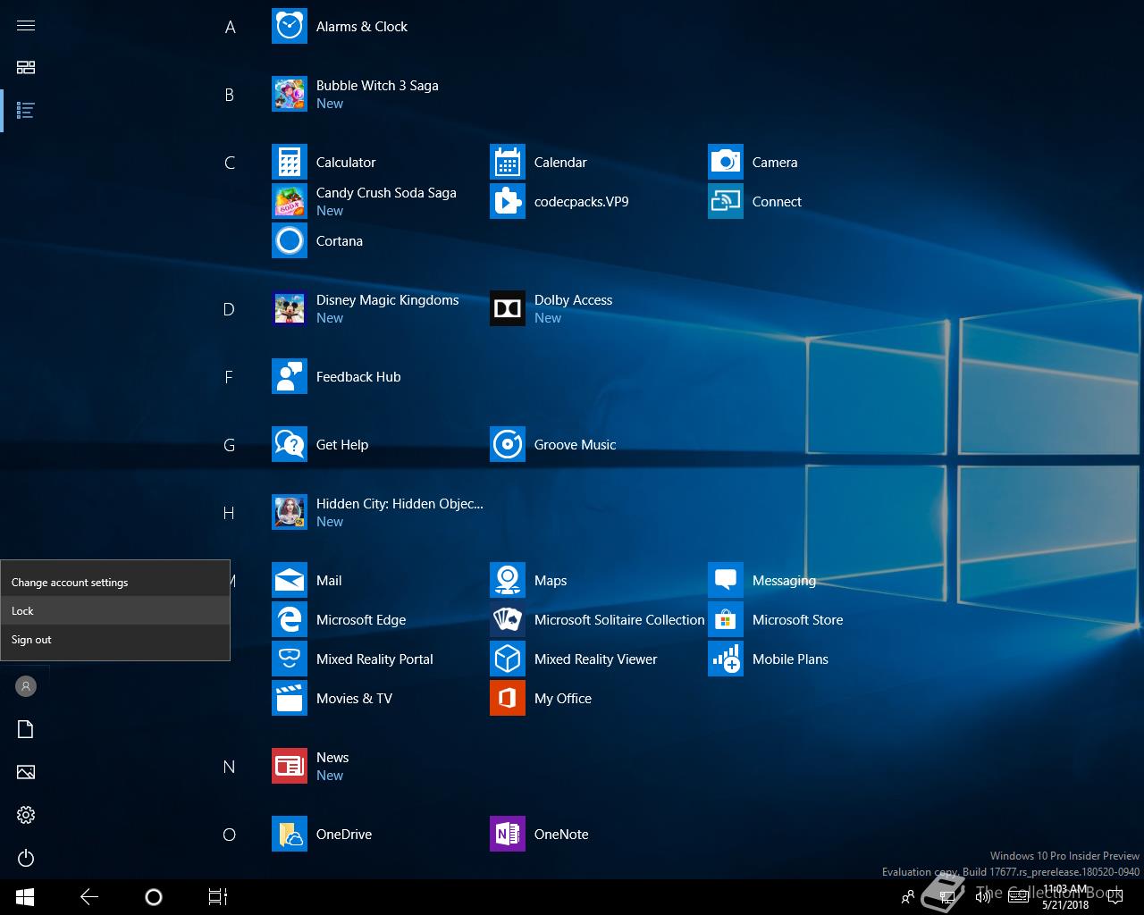
Task: Click the Windows Start button
Action: [25, 897]
